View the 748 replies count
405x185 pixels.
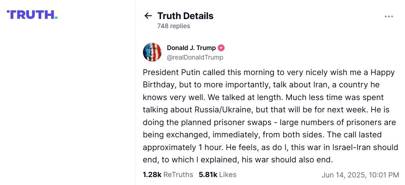174,26
